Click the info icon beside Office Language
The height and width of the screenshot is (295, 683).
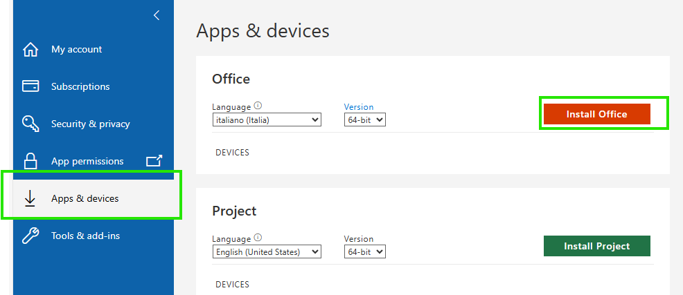pyautogui.click(x=258, y=106)
